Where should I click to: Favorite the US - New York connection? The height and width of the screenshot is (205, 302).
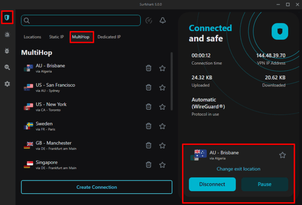click(x=162, y=107)
